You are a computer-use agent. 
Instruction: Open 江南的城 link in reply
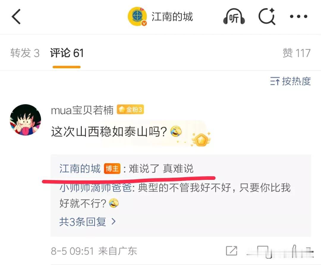[80, 169]
